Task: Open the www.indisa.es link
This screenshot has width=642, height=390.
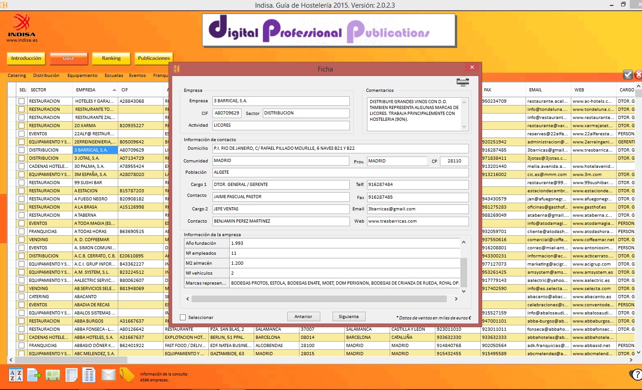Action: 22,40
